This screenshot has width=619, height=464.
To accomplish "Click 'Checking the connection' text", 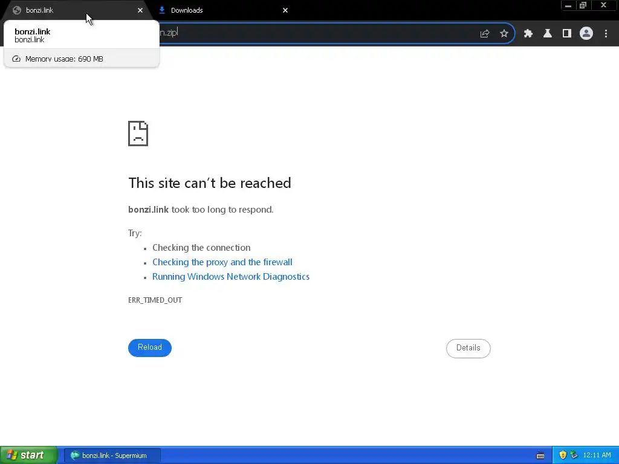I will tap(201, 247).
